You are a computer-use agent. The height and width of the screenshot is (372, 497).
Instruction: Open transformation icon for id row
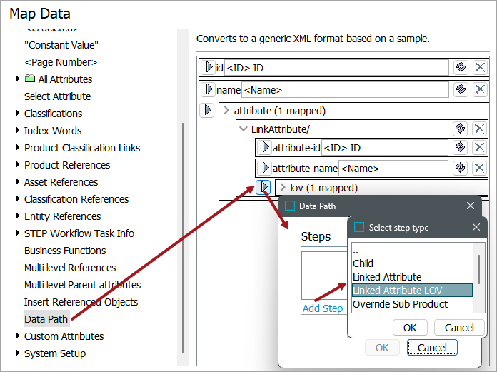pyautogui.click(x=461, y=67)
